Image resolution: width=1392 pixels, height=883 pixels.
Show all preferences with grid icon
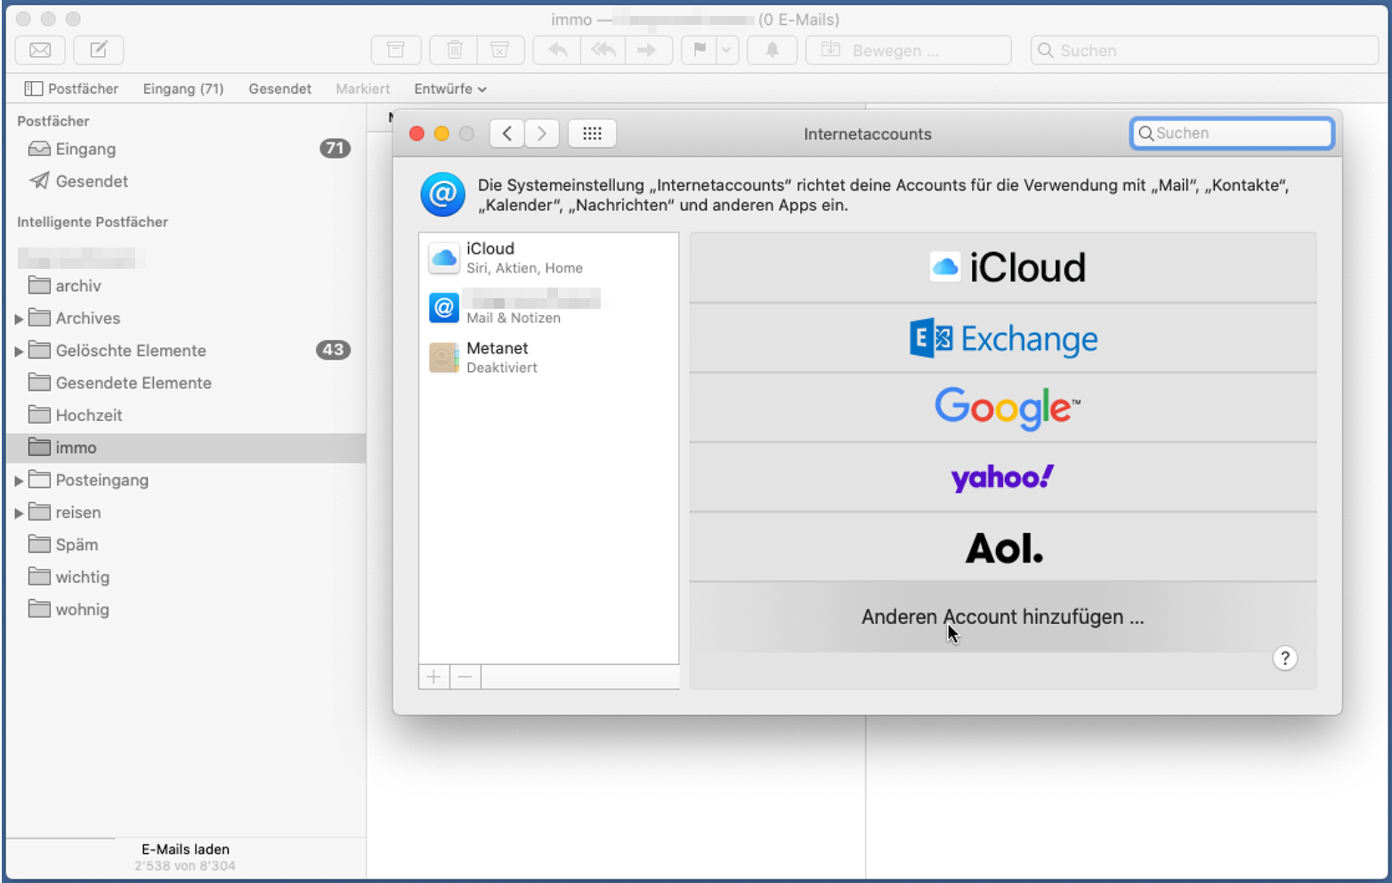[x=592, y=134]
